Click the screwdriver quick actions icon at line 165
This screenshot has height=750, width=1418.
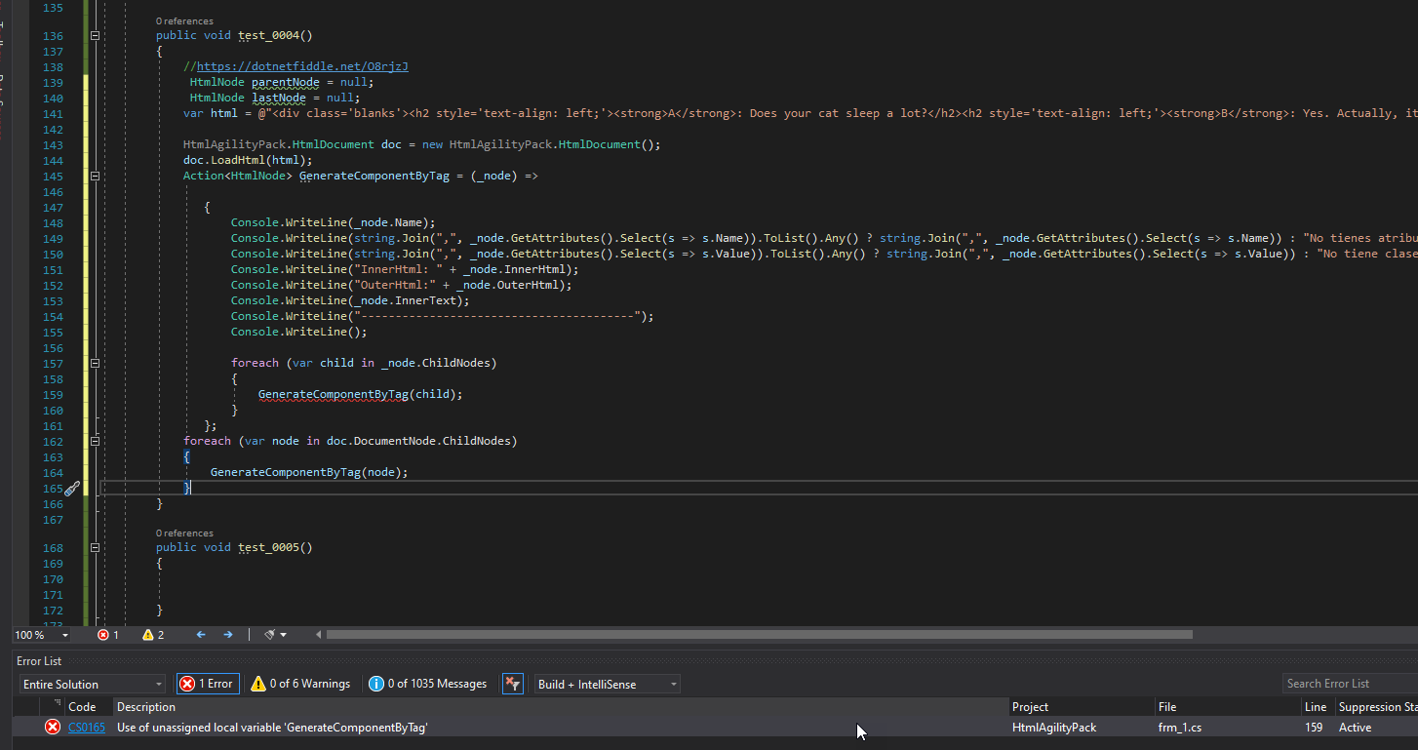(71, 489)
